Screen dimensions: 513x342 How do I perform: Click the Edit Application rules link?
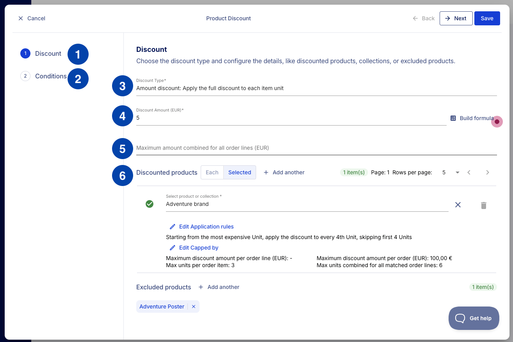pos(206,227)
